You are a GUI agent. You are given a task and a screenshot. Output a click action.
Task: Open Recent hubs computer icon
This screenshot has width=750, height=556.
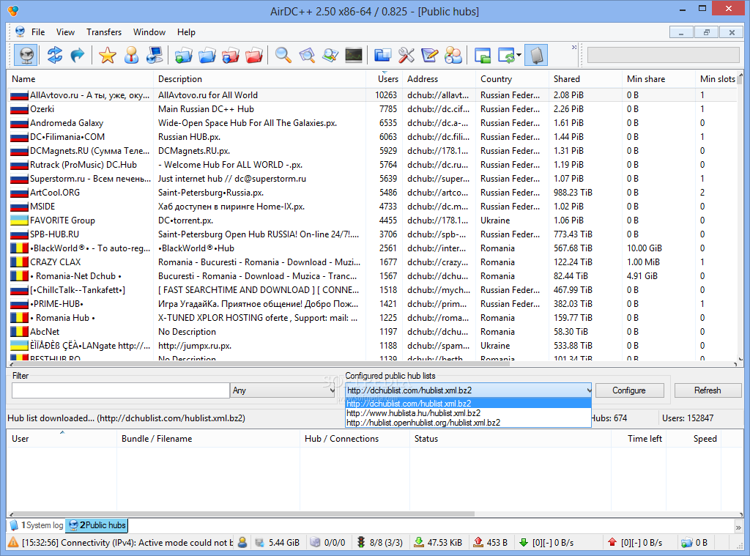(x=155, y=55)
